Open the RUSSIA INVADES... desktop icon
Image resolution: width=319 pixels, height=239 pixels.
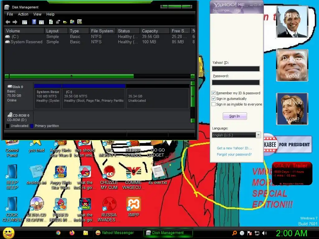click(109, 209)
